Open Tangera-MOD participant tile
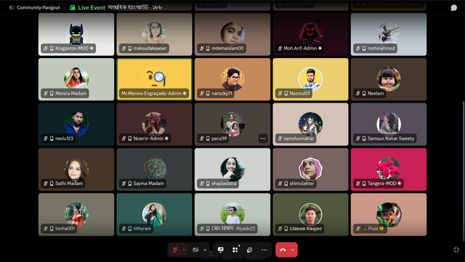The image size is (465, 262). pyautogui.click(x=389, y=170)
